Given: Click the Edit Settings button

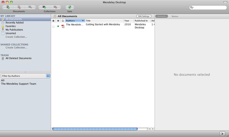Looking at the screenshot, I should pyautogui.click(x=144, y=16).
